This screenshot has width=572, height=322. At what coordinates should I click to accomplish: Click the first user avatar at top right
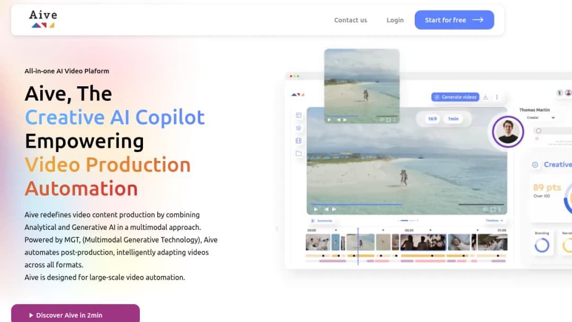coord(560,93)
